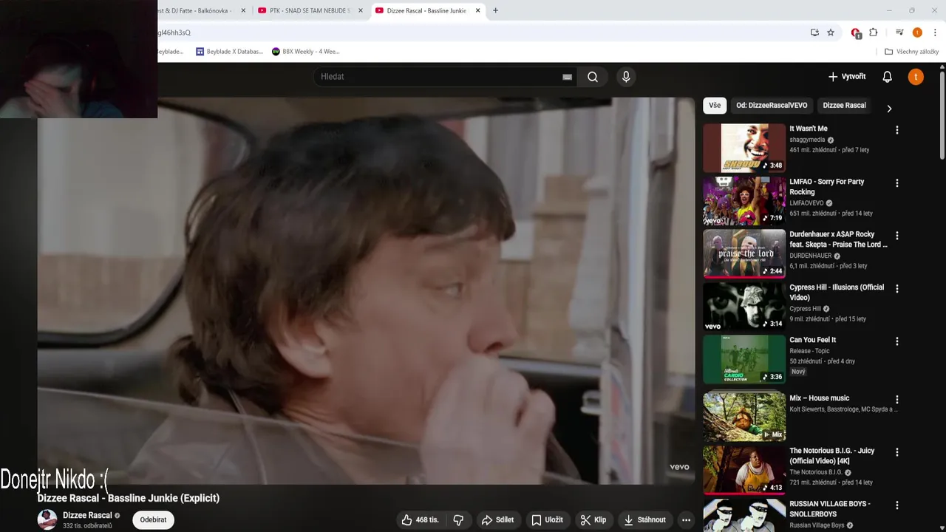Open options menu for Notorious B.I.G. Juicy
The image size is (946, 532).
click(x=897, y=452)
